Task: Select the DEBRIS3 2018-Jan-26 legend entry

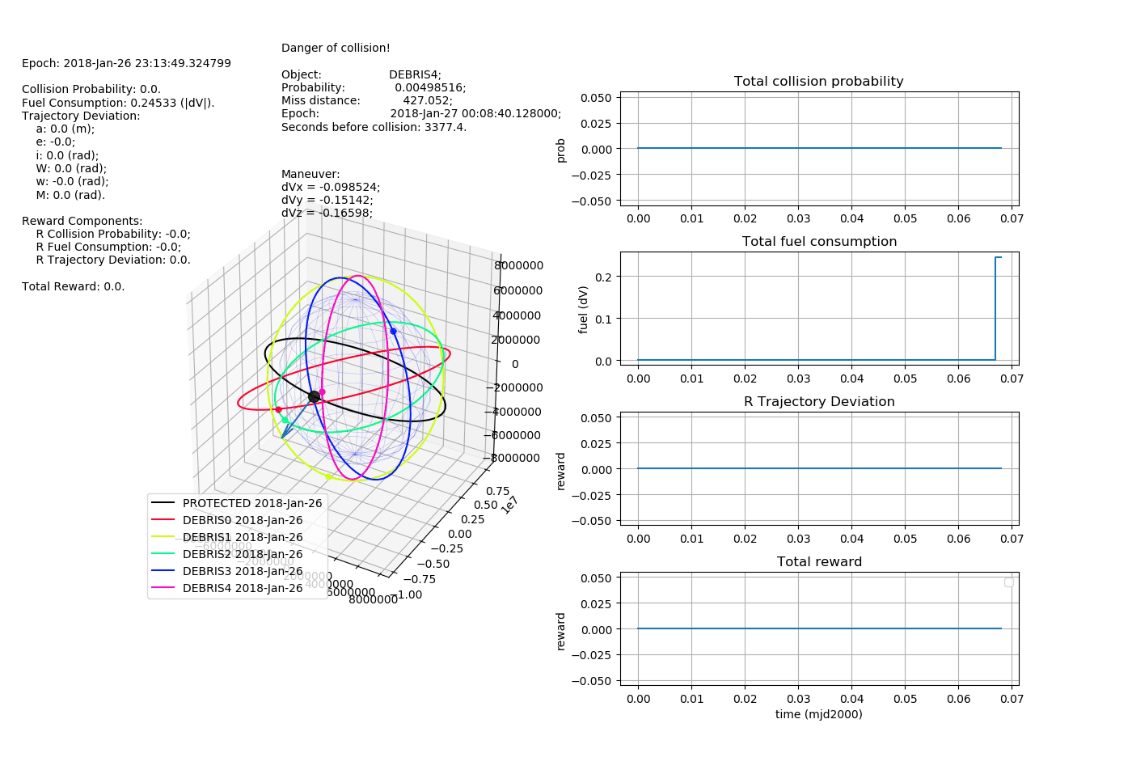Action: click(x=226, y=571)
